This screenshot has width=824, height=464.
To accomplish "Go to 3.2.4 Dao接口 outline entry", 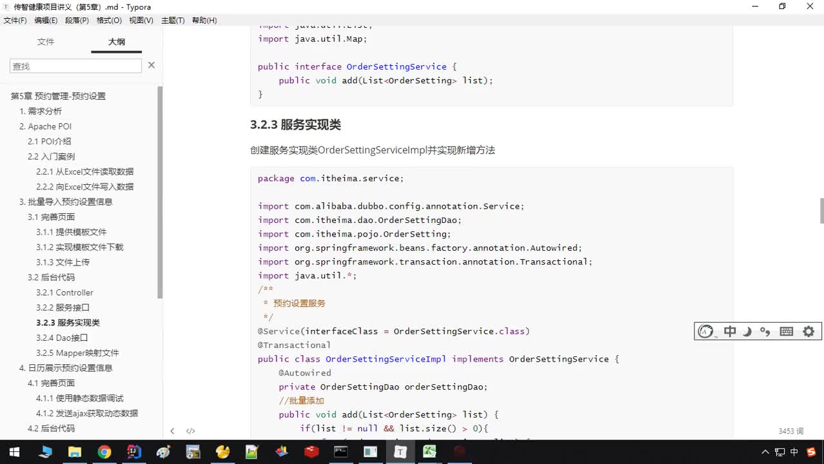I will pyautogui.click(x=62, y=338).
